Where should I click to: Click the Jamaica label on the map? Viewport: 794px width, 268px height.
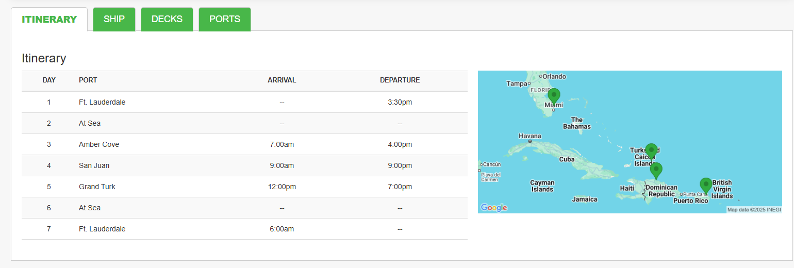(585, 199)
